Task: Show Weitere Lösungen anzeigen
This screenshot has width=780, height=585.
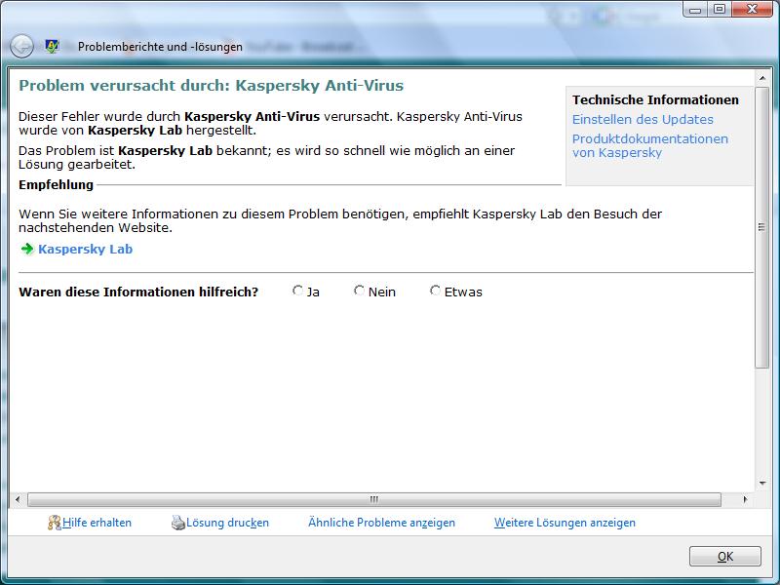Action: point(565,523)
